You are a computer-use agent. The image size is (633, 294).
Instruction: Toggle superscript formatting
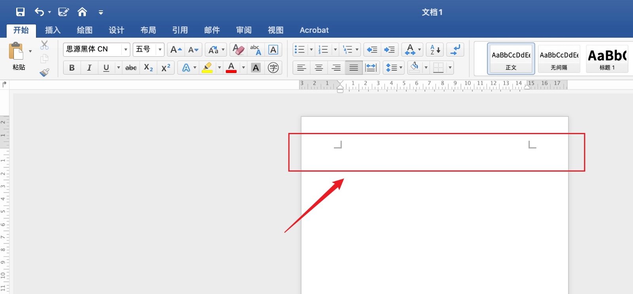click(x=166, y=68)
